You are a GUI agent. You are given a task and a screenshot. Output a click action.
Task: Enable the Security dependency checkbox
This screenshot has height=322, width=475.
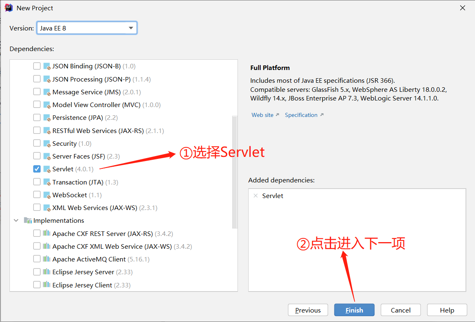click(37, 143)
